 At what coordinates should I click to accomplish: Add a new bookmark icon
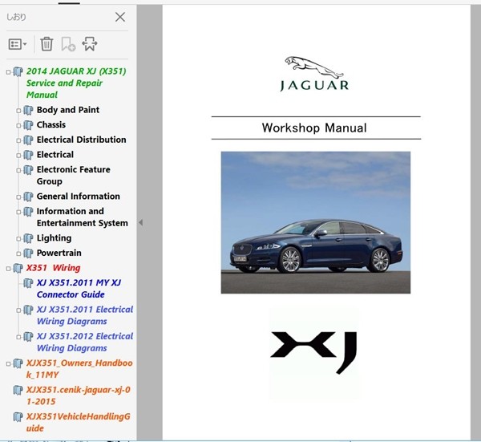[68, 44]
